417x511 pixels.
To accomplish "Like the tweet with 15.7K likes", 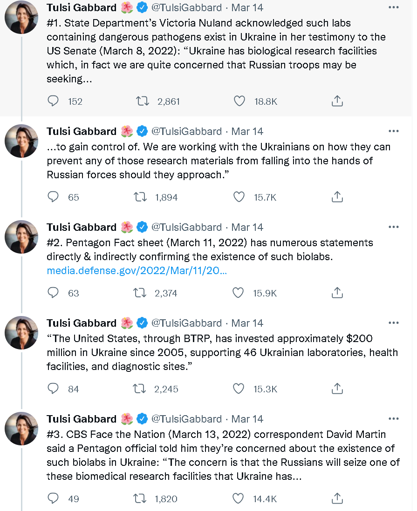I will (239, 197).
